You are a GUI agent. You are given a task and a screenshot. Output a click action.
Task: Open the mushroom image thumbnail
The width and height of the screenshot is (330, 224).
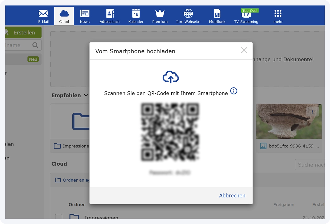point(289,121)
